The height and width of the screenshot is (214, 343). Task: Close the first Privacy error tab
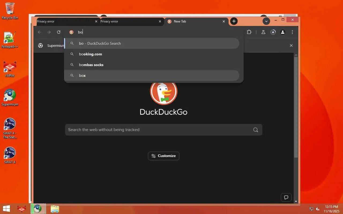coord(96,21)
